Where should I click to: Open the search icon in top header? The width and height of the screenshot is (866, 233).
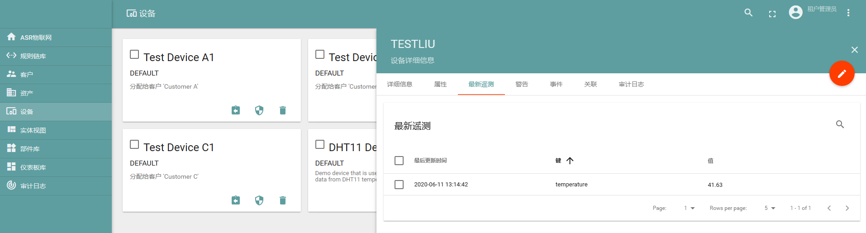(749, 13)
